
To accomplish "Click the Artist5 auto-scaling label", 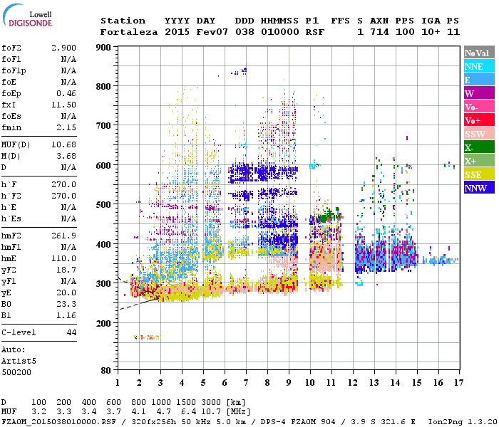I will click(17, 361).
